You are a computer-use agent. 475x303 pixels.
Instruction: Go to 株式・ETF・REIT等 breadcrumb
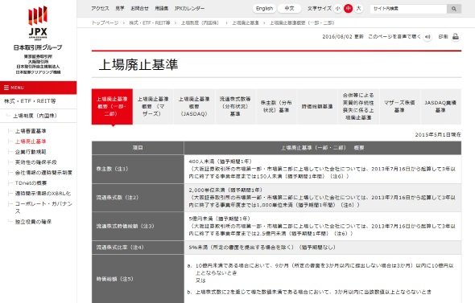click(x=150, y=23)
